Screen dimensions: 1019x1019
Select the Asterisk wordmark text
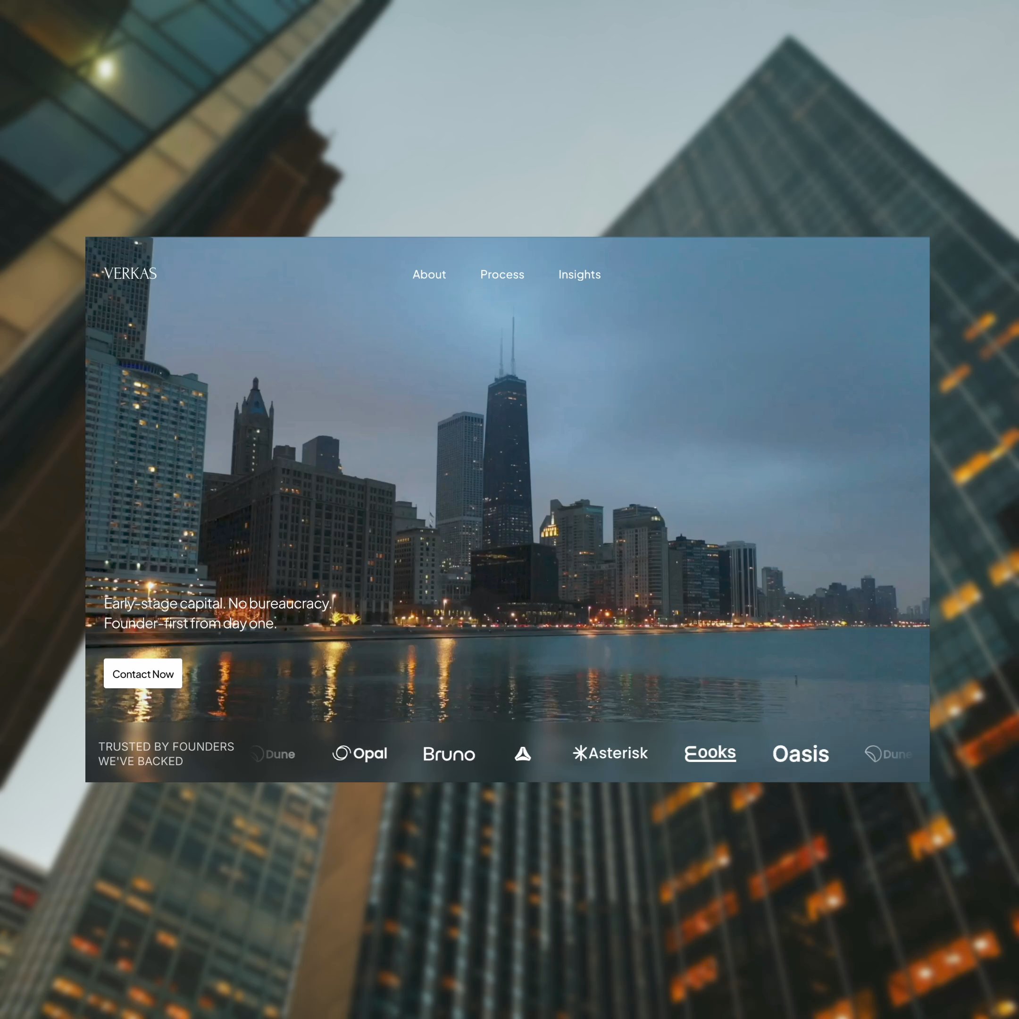(x=618, y=753)
